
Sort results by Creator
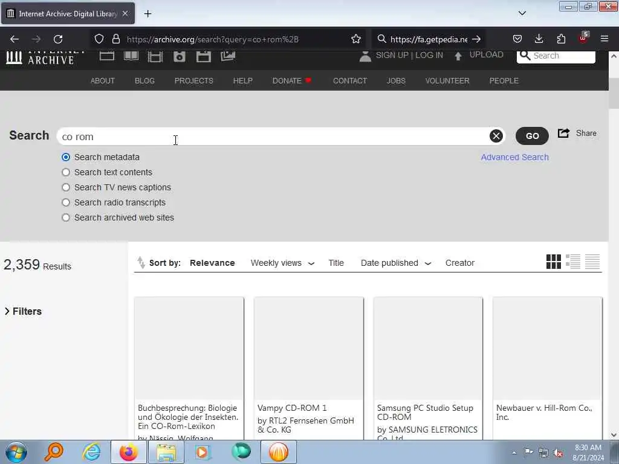460,263
